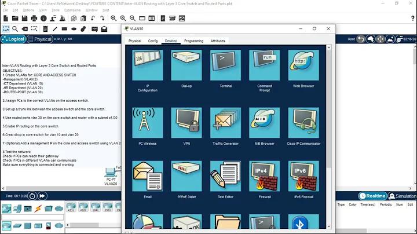Viewport: 417px width, 234px height.
Task: Launch the Dial-up app
Action: pyautogui.click(x=186, y=65)
